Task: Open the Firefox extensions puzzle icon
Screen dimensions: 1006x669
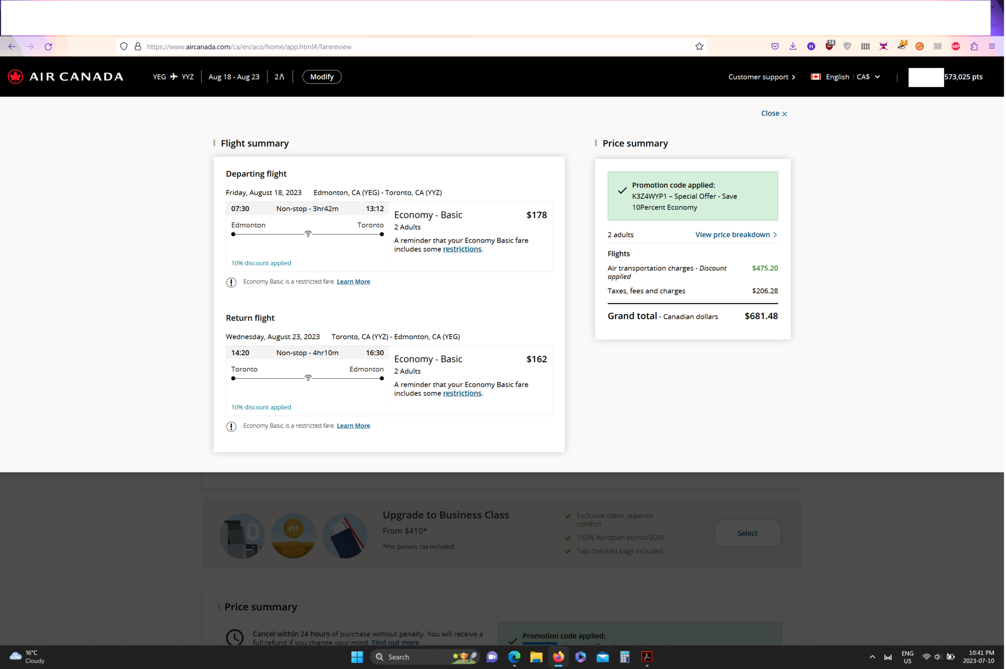Action: click(974, 47)
